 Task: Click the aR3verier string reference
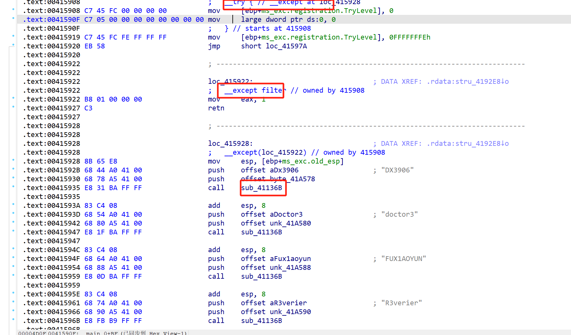(288, 303)
